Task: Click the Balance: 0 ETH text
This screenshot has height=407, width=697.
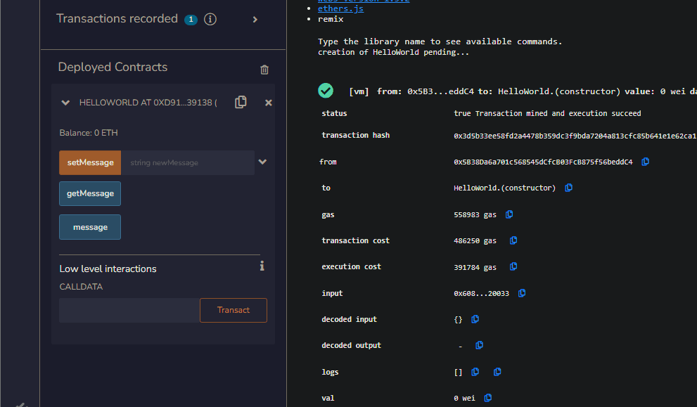Action: point(89,133)
